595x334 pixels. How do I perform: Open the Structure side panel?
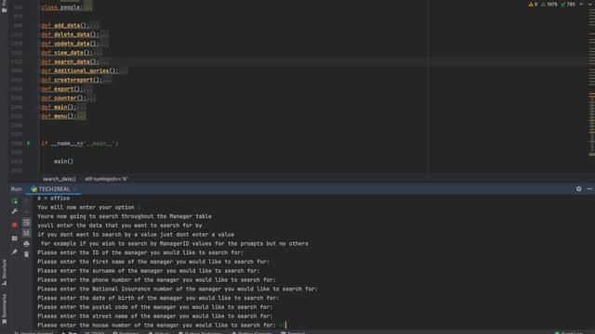point(4,272)
